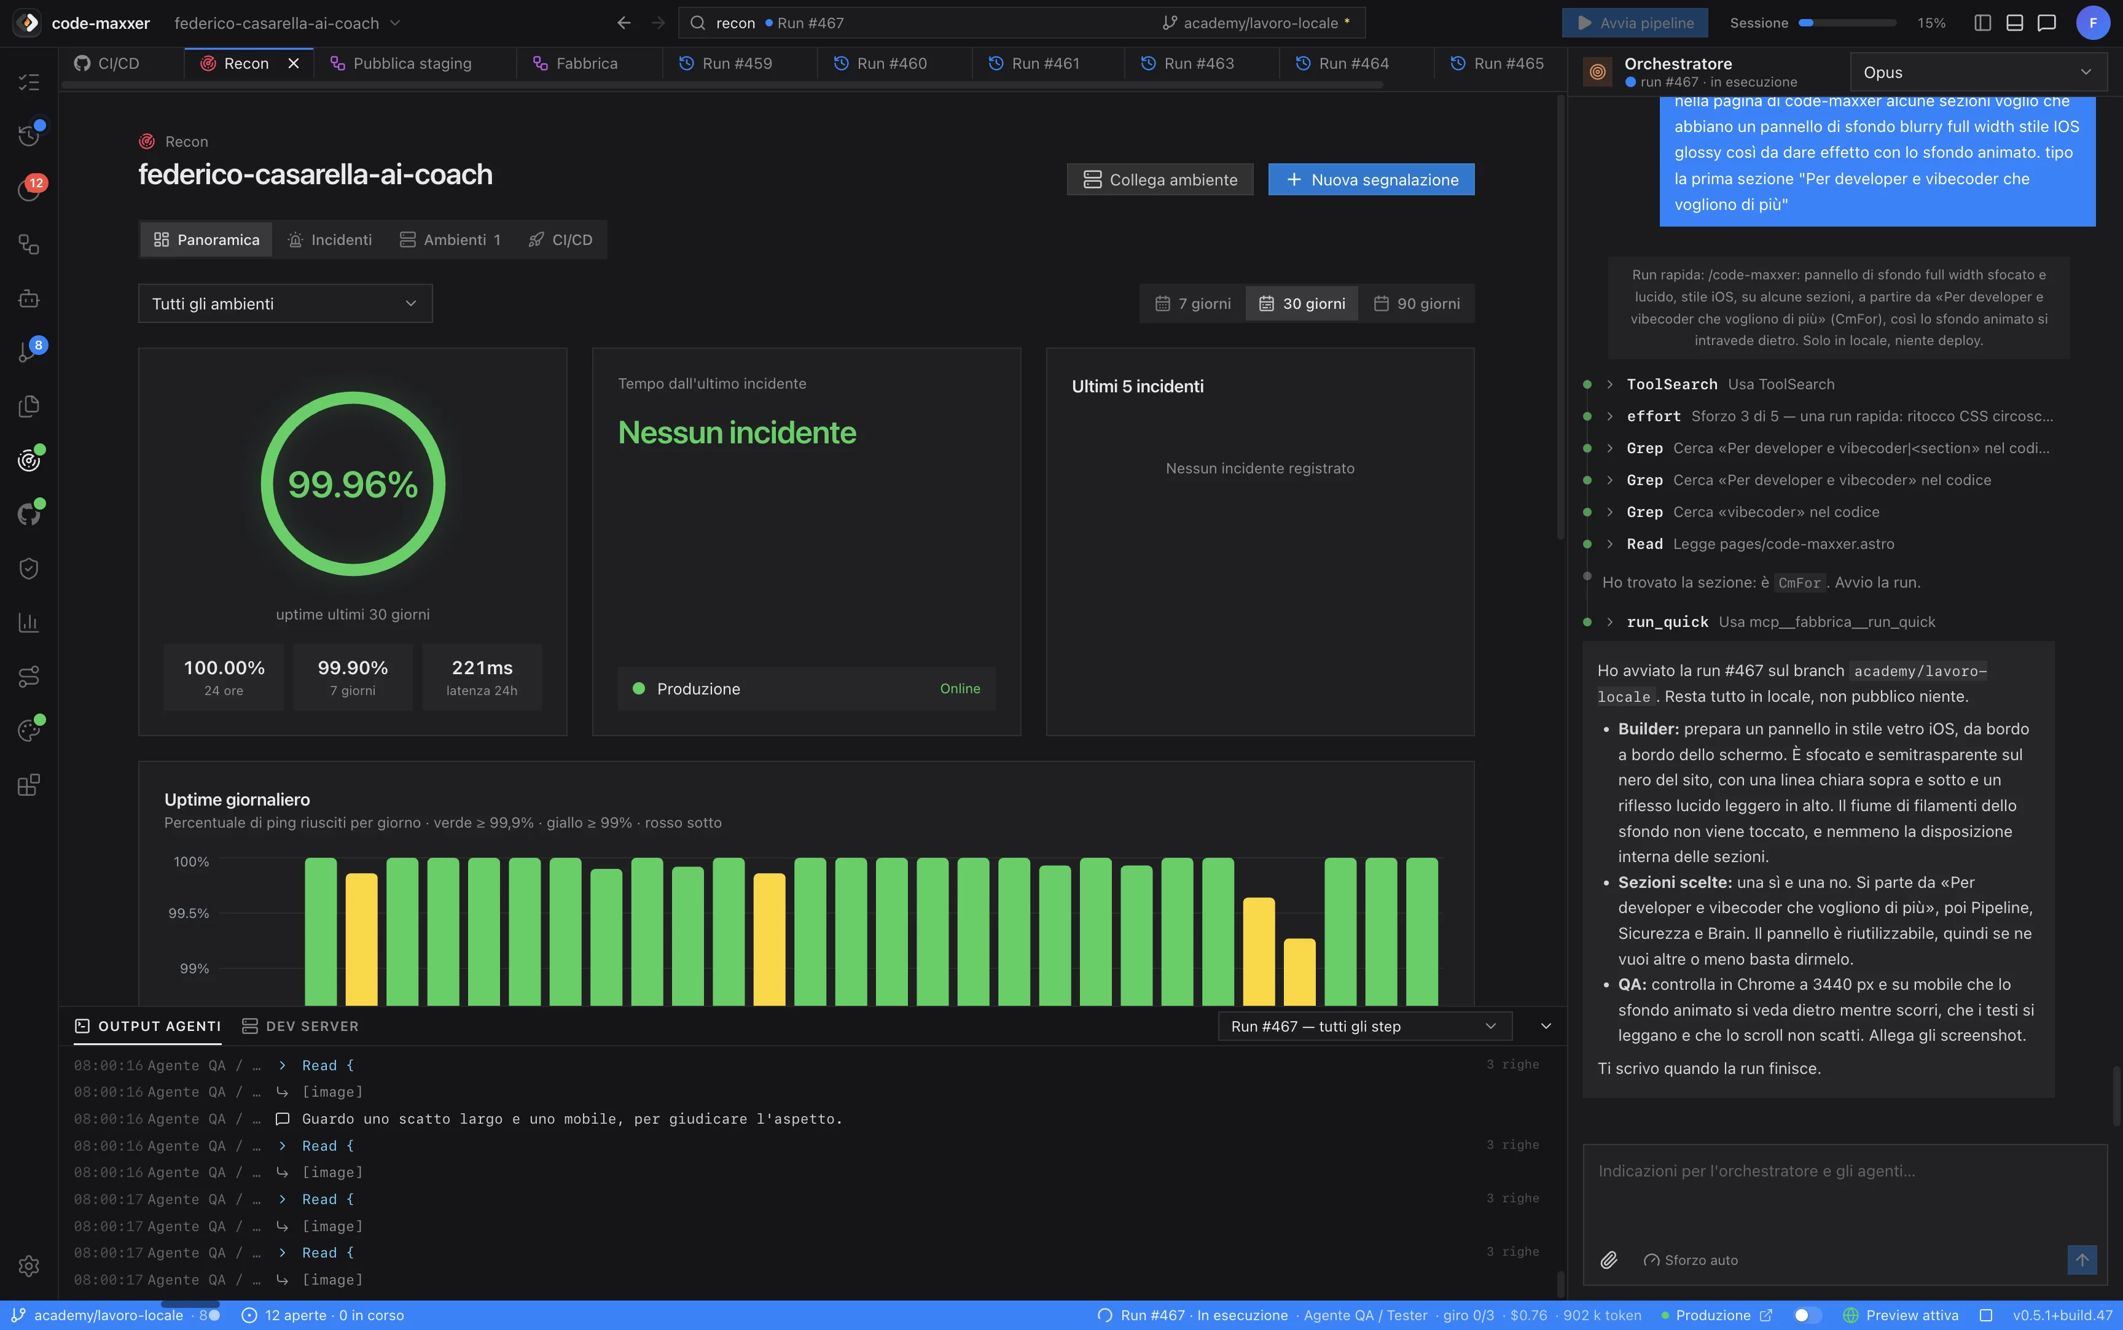Switch to the Incidenti tab
Image resolution: width=2123 pixels, height=1330 pixels.
330,240
